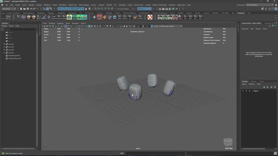Screen dimensions: 278x156
Task: Select defaultLightSet in the Outliner
Action: [14, 55]
